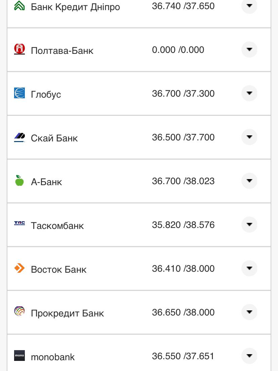
Task: Expand the Скай Банк row arrow
Action: [x=249, y=137]
